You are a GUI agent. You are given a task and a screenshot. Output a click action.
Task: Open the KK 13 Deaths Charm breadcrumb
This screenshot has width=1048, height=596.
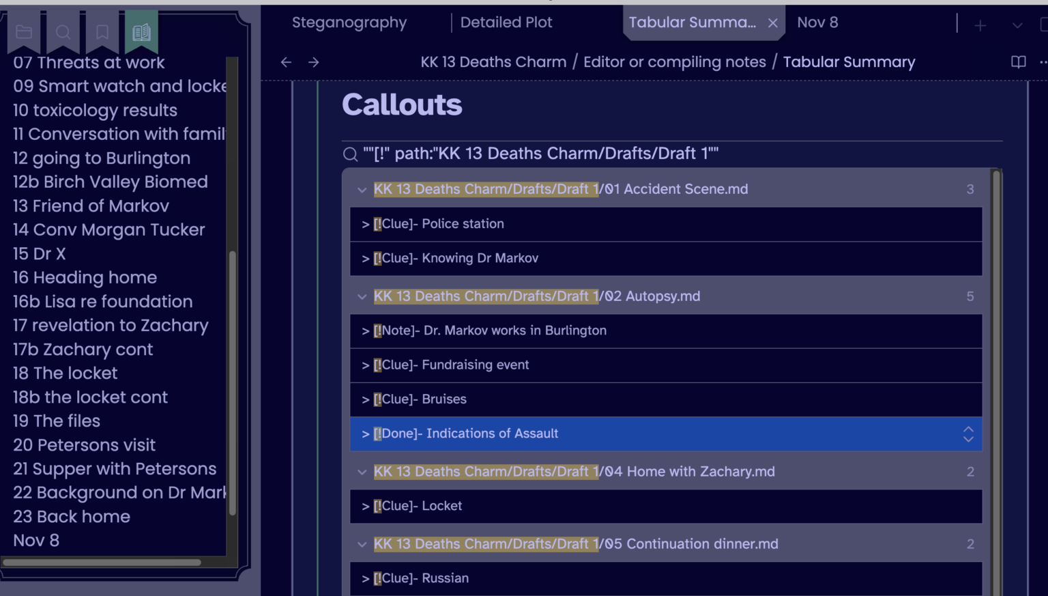tap(493, 62)
